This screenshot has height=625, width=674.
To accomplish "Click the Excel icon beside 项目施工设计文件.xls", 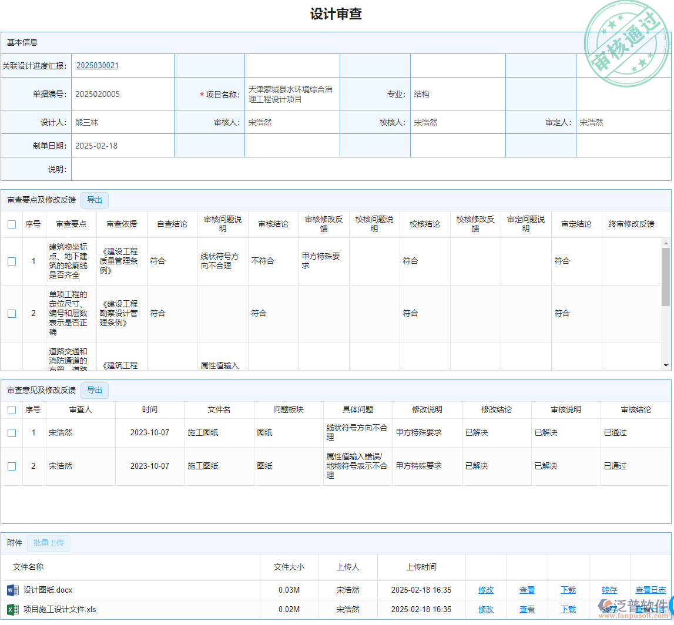I will click(12, 609).
